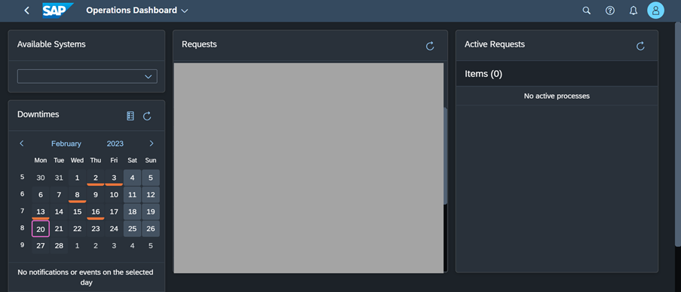Select February 10 in the calendar
Screen dimensions: 681x292
point(114,194)
